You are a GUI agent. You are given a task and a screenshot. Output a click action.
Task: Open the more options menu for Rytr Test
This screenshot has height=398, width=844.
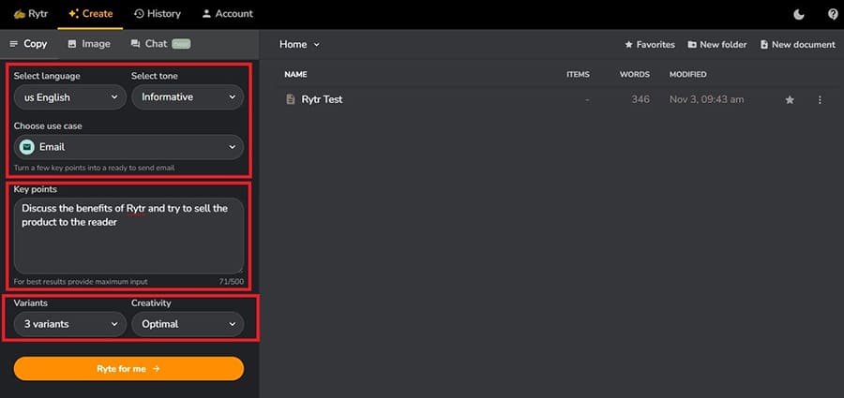click(820, 100)
